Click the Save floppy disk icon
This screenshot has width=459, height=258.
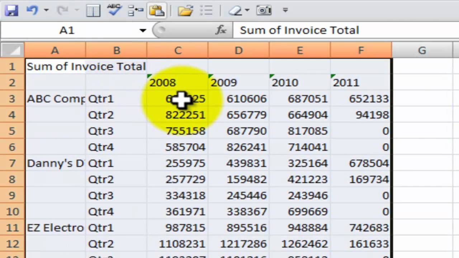pyautogui.click(x=11, y=10)
